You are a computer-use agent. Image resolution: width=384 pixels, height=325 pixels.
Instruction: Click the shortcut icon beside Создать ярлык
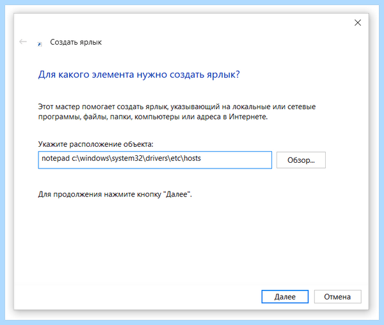coord(40,44)
